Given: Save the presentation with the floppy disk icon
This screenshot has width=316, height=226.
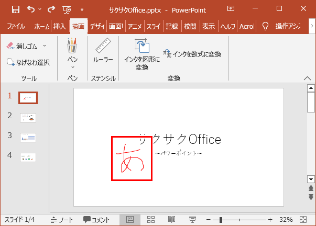Looking at the screenshot, I should [x=16, y=9].
